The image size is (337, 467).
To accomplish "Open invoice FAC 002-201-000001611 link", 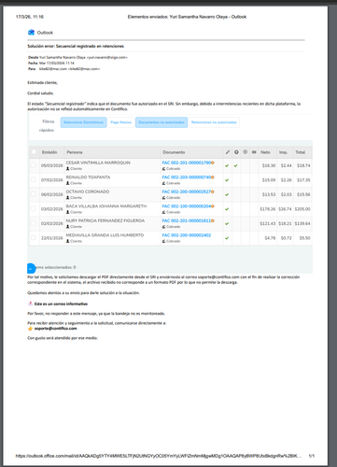I will [187, 220].
